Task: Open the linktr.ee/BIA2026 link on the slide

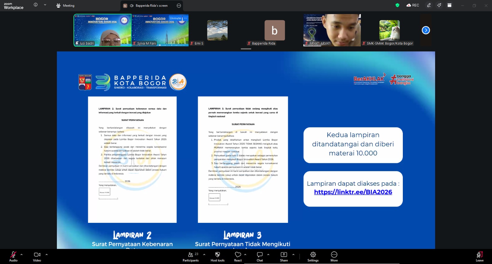Action: click(x=353, y=192)
